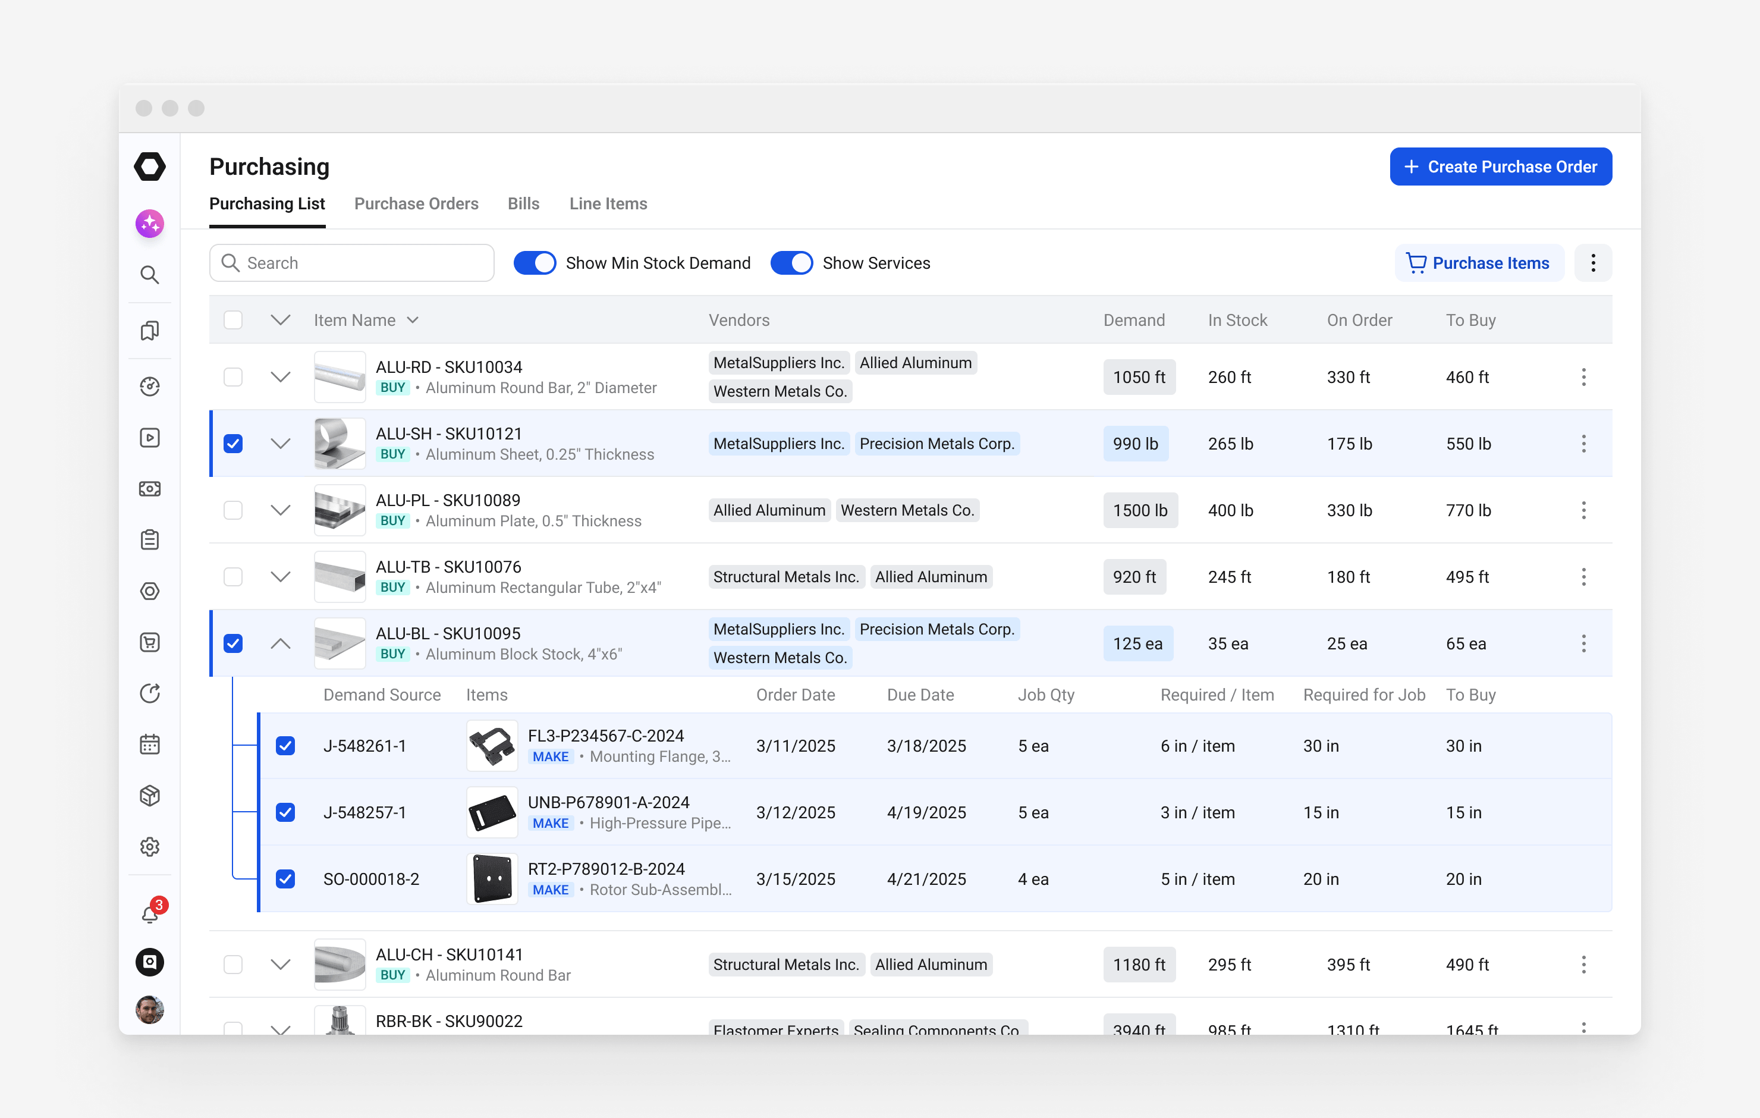This screenshot has height=1118, width=1760.
Task: Uncheck the ALU-SH - SKU10121 row checkbox
Action: click(233, 444)
